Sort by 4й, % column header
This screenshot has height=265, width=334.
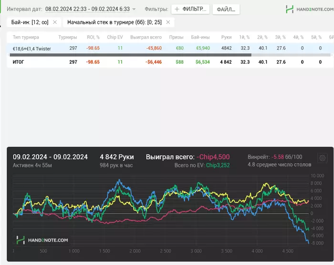pyautogui.click(x=298, y=37)
